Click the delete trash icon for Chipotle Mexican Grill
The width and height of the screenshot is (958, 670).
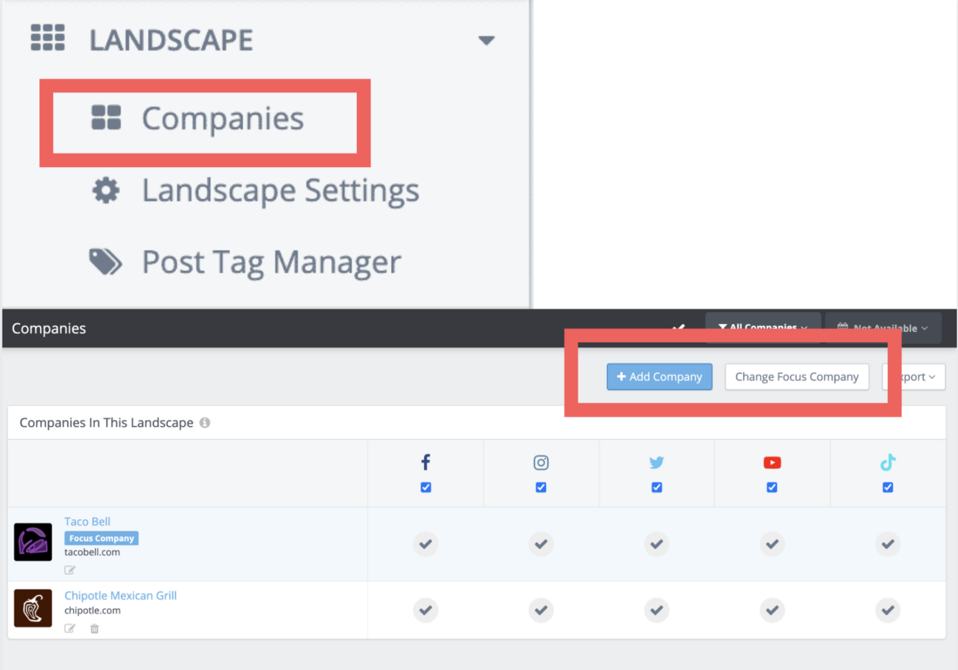click(94, 629)
